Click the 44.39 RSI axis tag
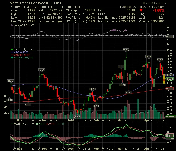The image size is (176, 151). tap(170, 37)
